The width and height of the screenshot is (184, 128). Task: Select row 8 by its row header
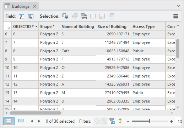point(7,51)
